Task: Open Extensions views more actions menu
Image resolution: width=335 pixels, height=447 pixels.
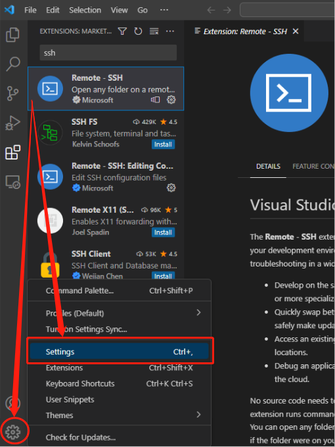Action: click(x=170, y=31)
